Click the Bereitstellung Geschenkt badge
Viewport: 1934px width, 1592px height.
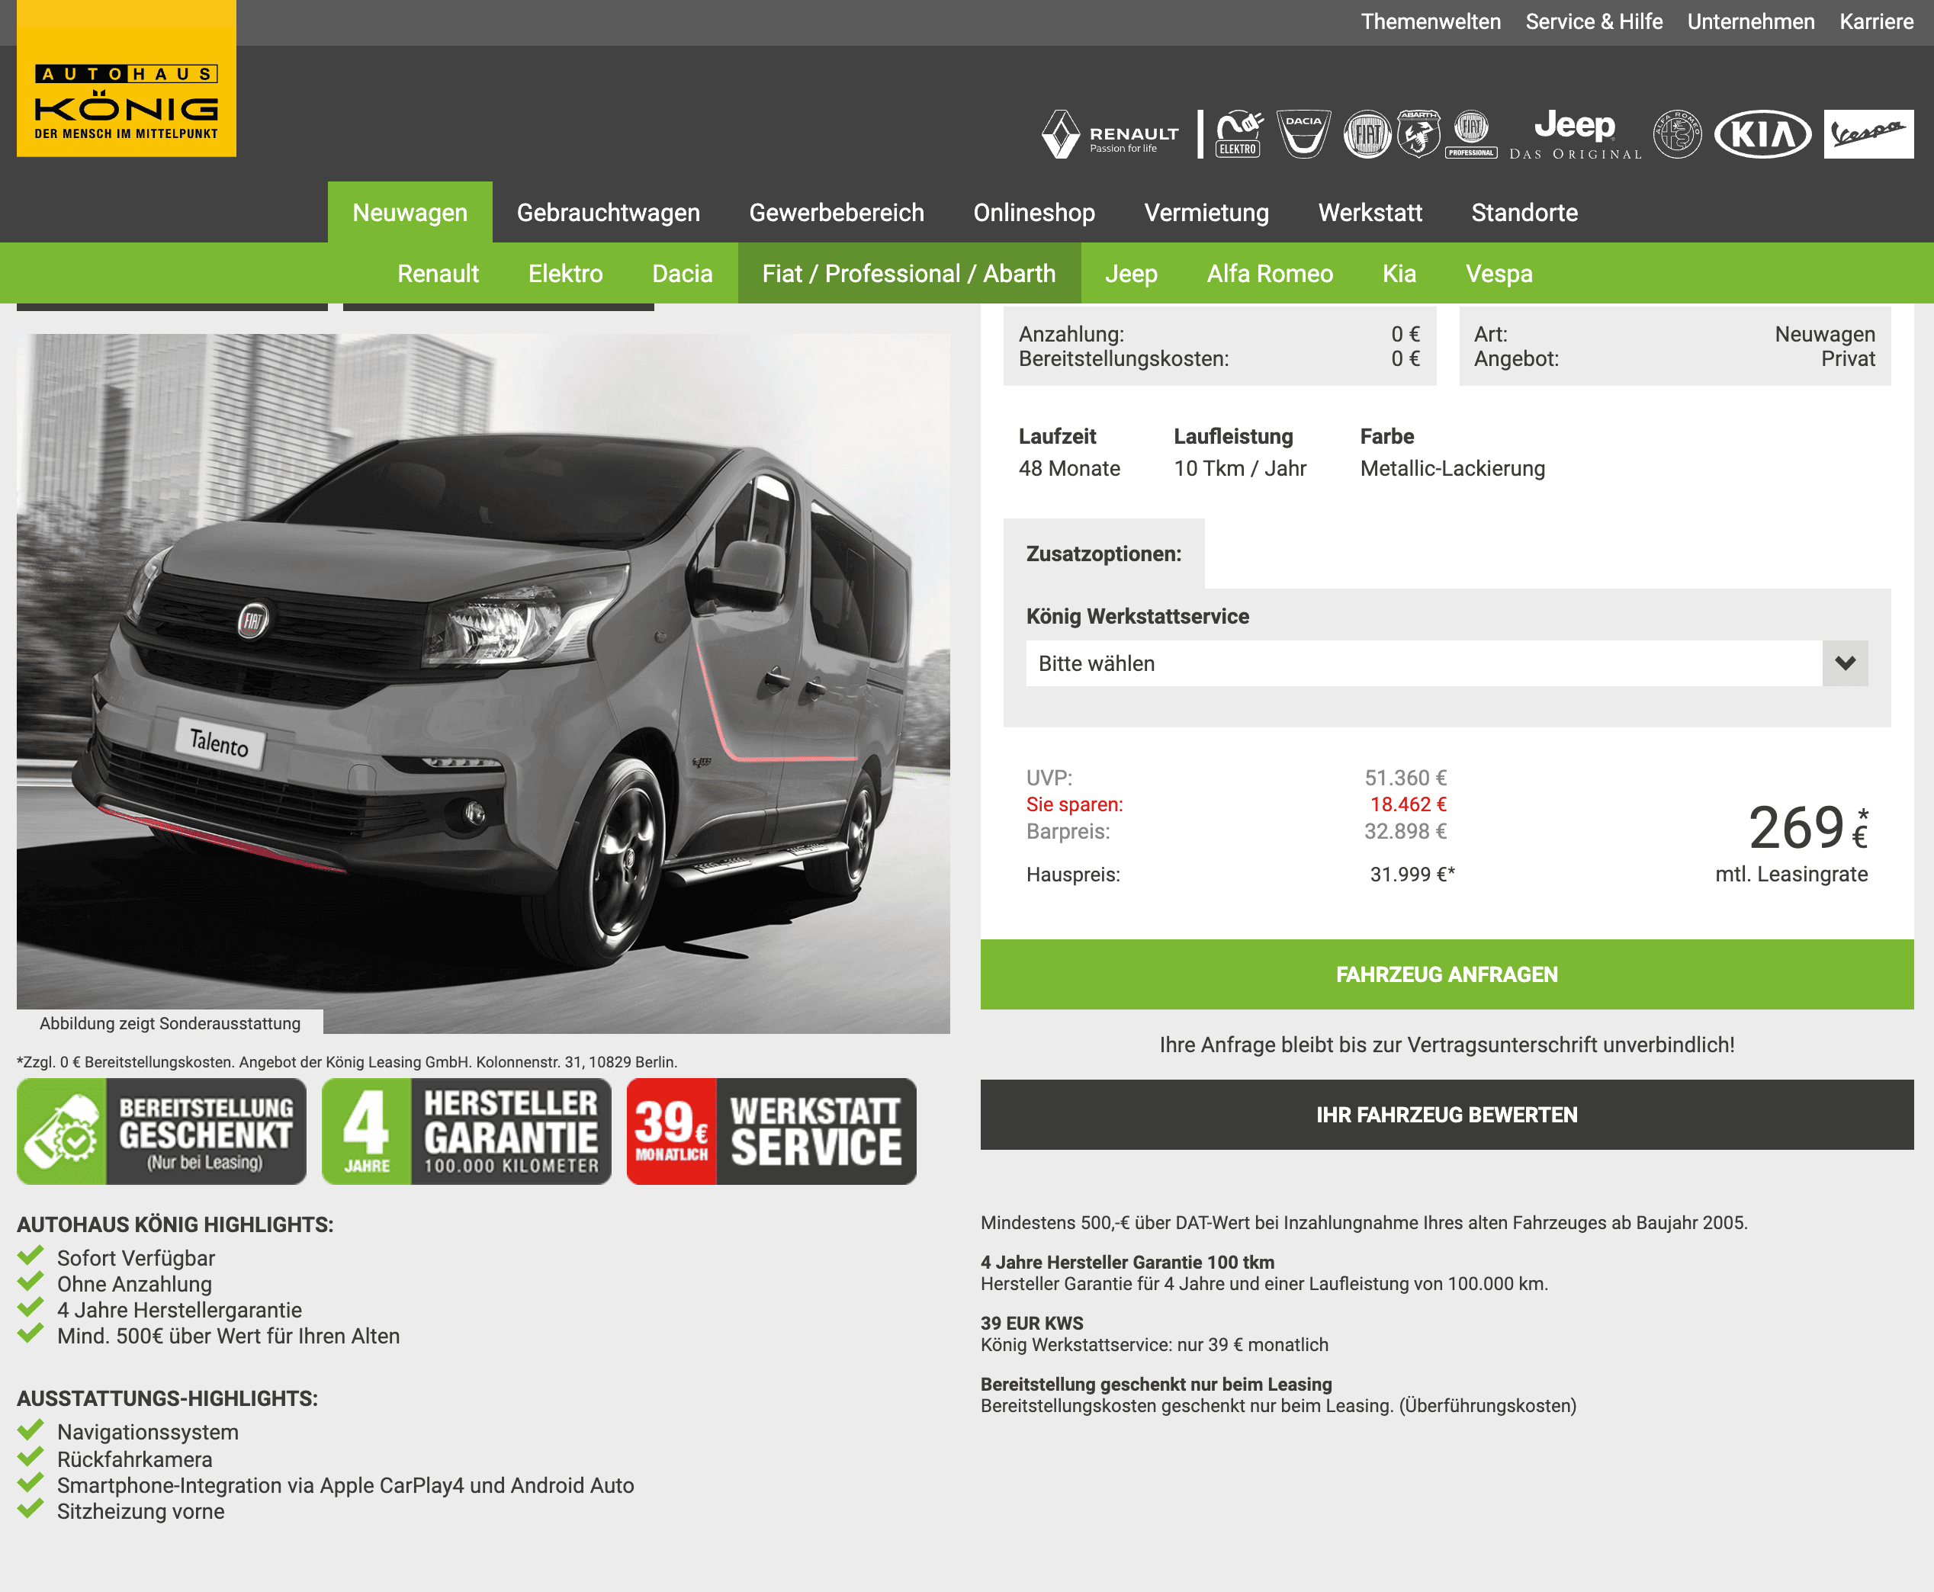coord(162,1131)
